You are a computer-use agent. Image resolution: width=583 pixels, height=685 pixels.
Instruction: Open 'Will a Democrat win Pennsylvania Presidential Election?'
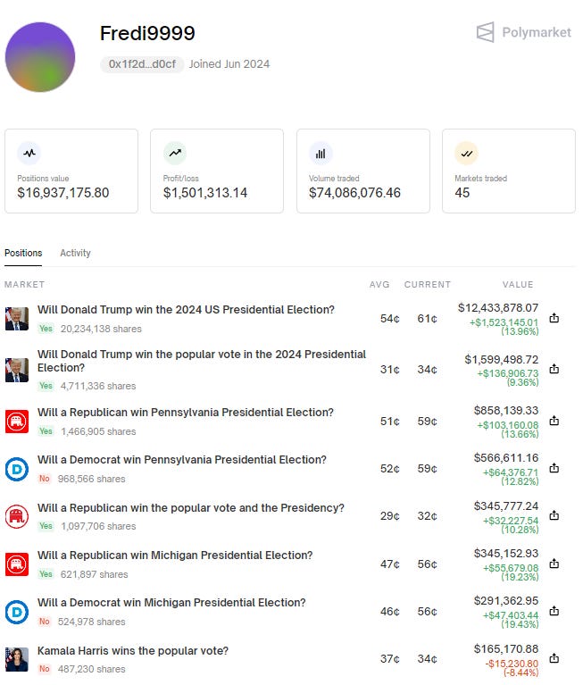pyautogui.click(x=181, y=460)
